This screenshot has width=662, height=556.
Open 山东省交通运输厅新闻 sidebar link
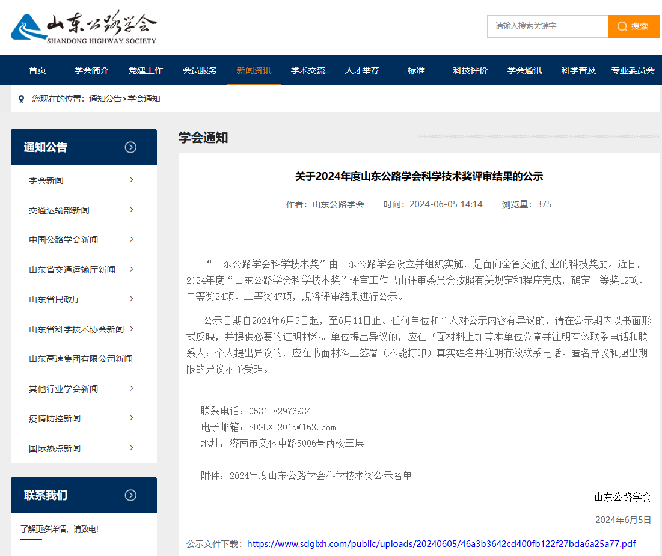point(72,270)
